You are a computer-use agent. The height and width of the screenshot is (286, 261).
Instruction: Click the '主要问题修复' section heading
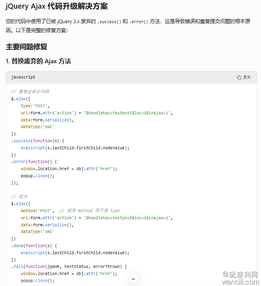pos(27,47)
